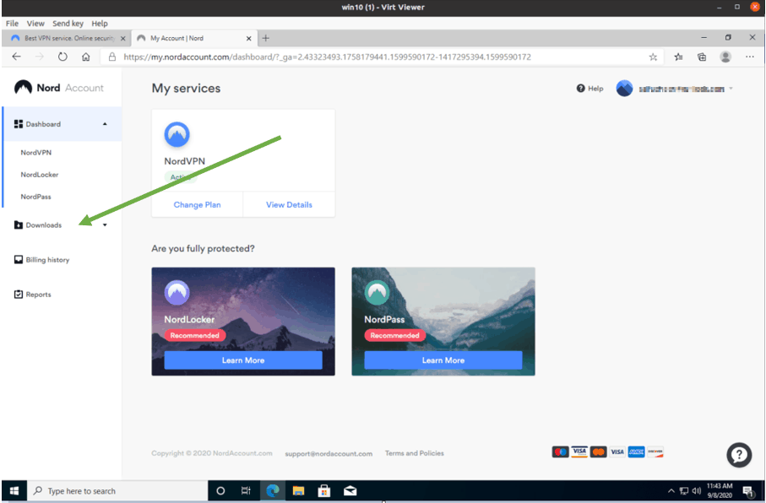Go to browser home page

(86, 57)
